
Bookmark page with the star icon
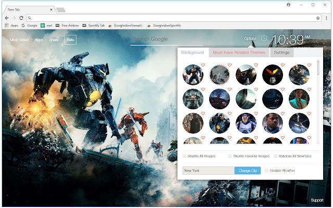click(318, 18)
